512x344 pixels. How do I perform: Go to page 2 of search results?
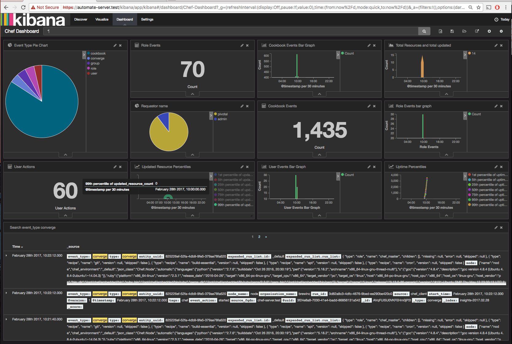coord(259,237)
